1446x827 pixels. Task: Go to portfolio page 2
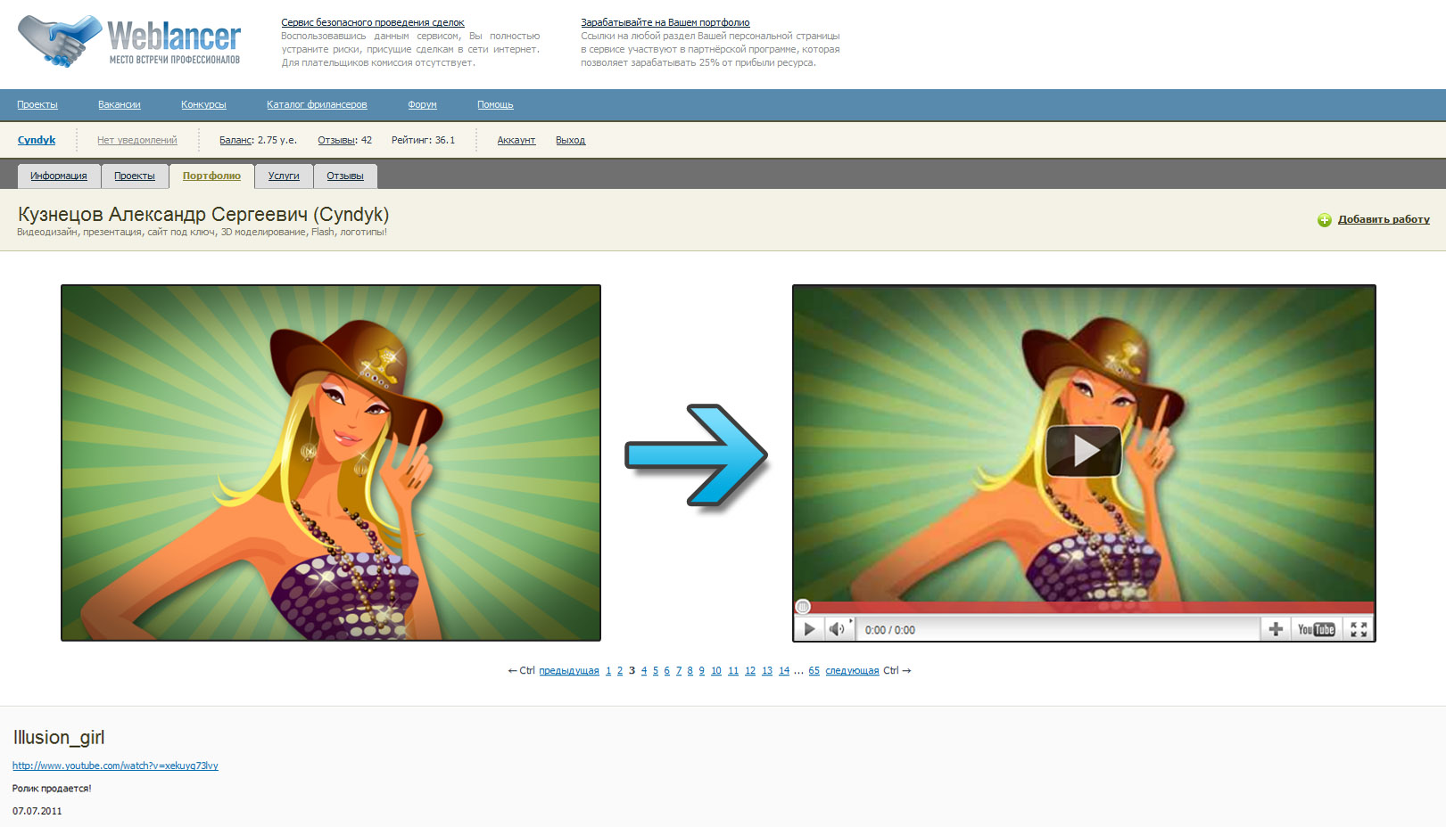coord(620,671)
